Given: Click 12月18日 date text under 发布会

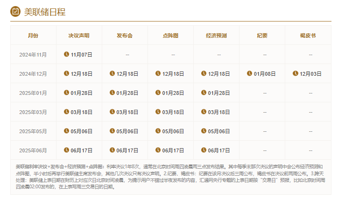Looking at the screenshot, I should [127, 74].
